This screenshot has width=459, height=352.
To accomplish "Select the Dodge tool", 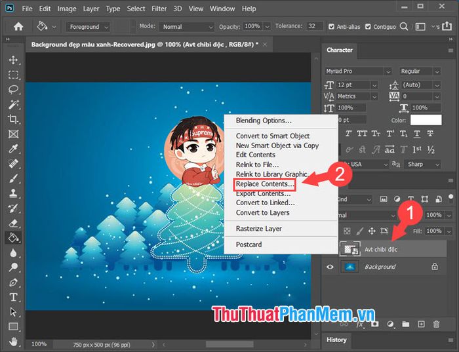I will [x=13, y=267].
